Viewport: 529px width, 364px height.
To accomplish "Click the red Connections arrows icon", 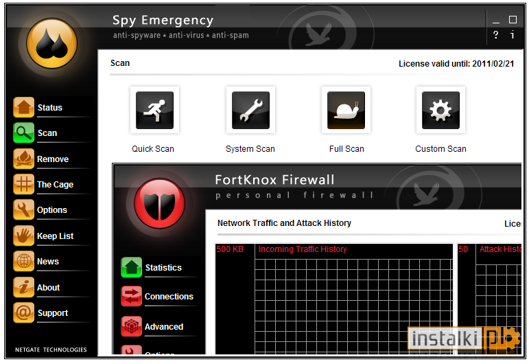I will click(x=131, y=296).
